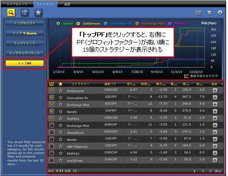Screen dimensions: 228x176
Task: Click the トップPF button
Action: (25, 63)
